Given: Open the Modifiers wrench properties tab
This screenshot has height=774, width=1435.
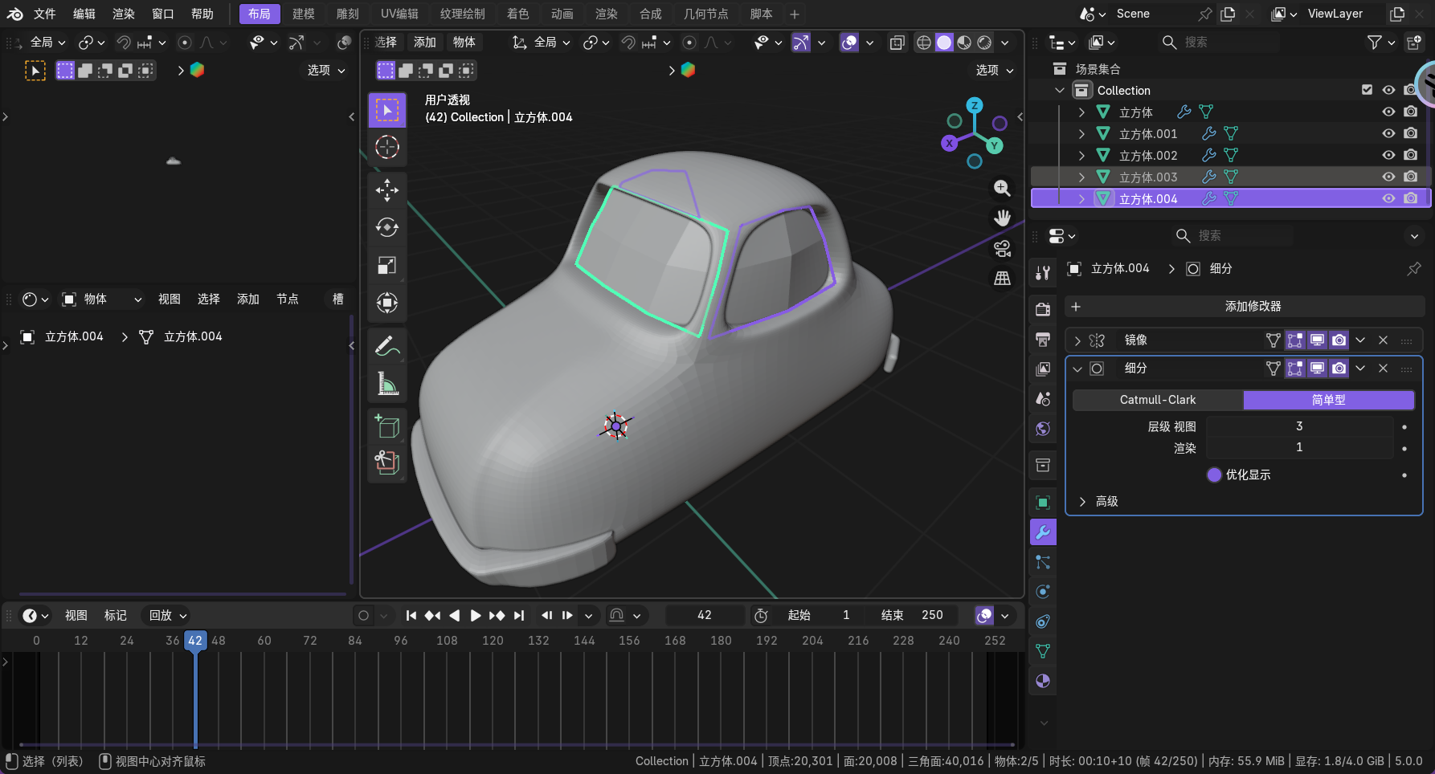Looking at the screenshot, I should (x=1043, y=532).
